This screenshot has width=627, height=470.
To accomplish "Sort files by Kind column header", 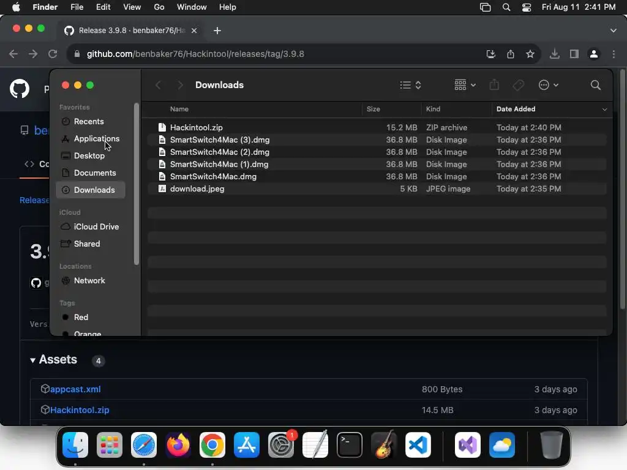I will pyautogui.click(x=433, y=109).
